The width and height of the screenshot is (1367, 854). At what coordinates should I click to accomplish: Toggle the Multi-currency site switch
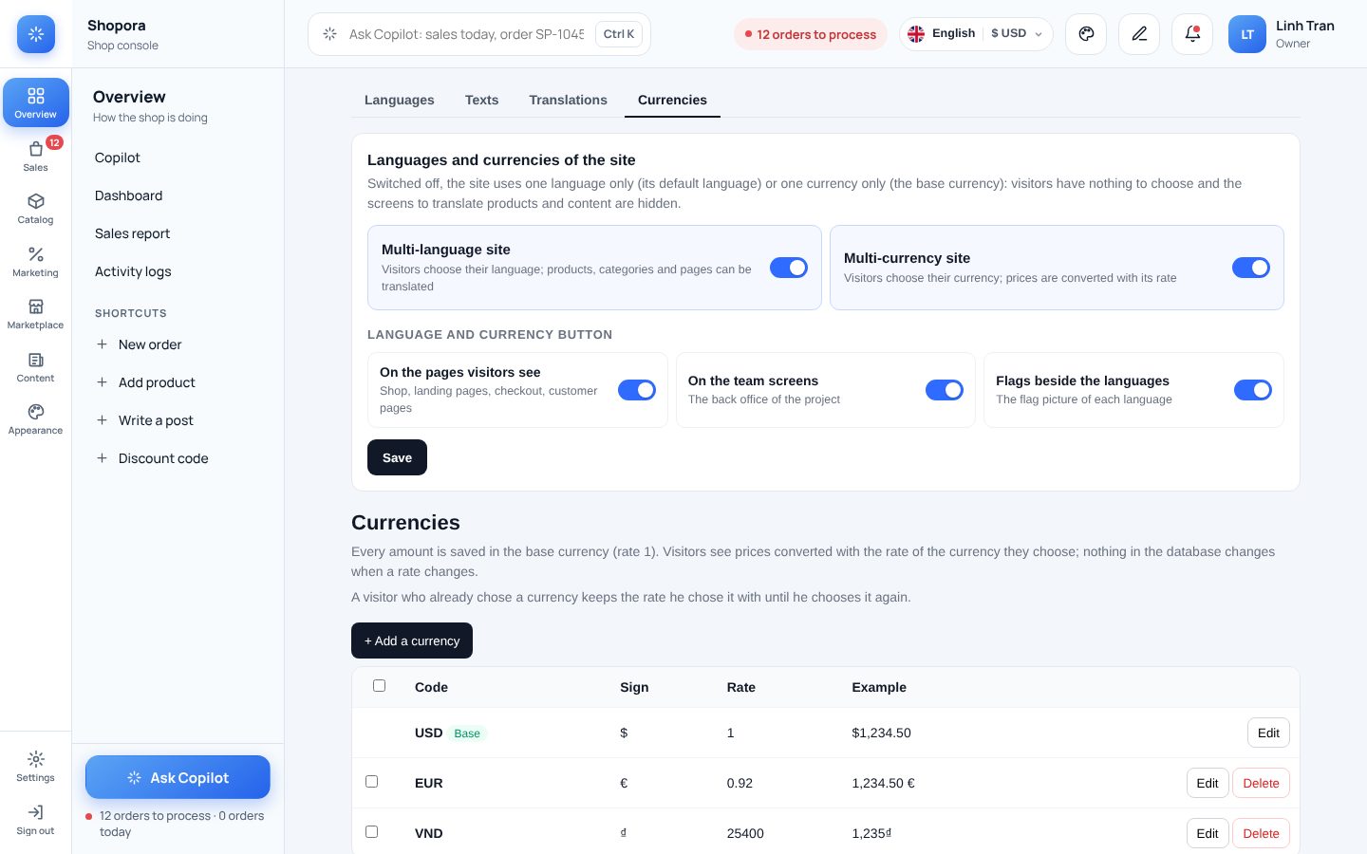tap(1251, 268)
